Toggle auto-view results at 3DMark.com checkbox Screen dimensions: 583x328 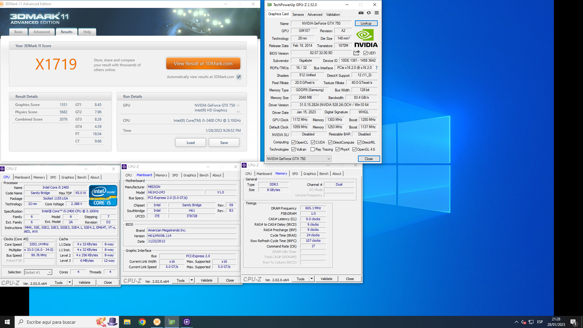(x=239, y=77)
